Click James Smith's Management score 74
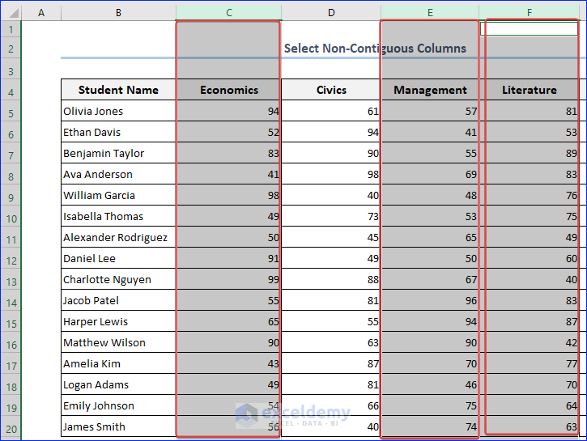 pos(430,426)
